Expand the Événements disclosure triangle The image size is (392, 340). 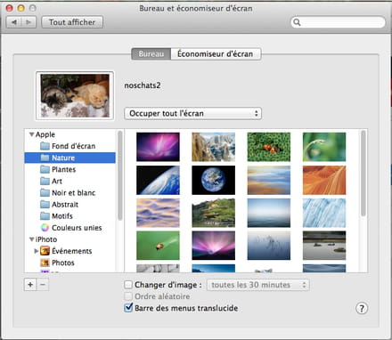coord(36,251)
